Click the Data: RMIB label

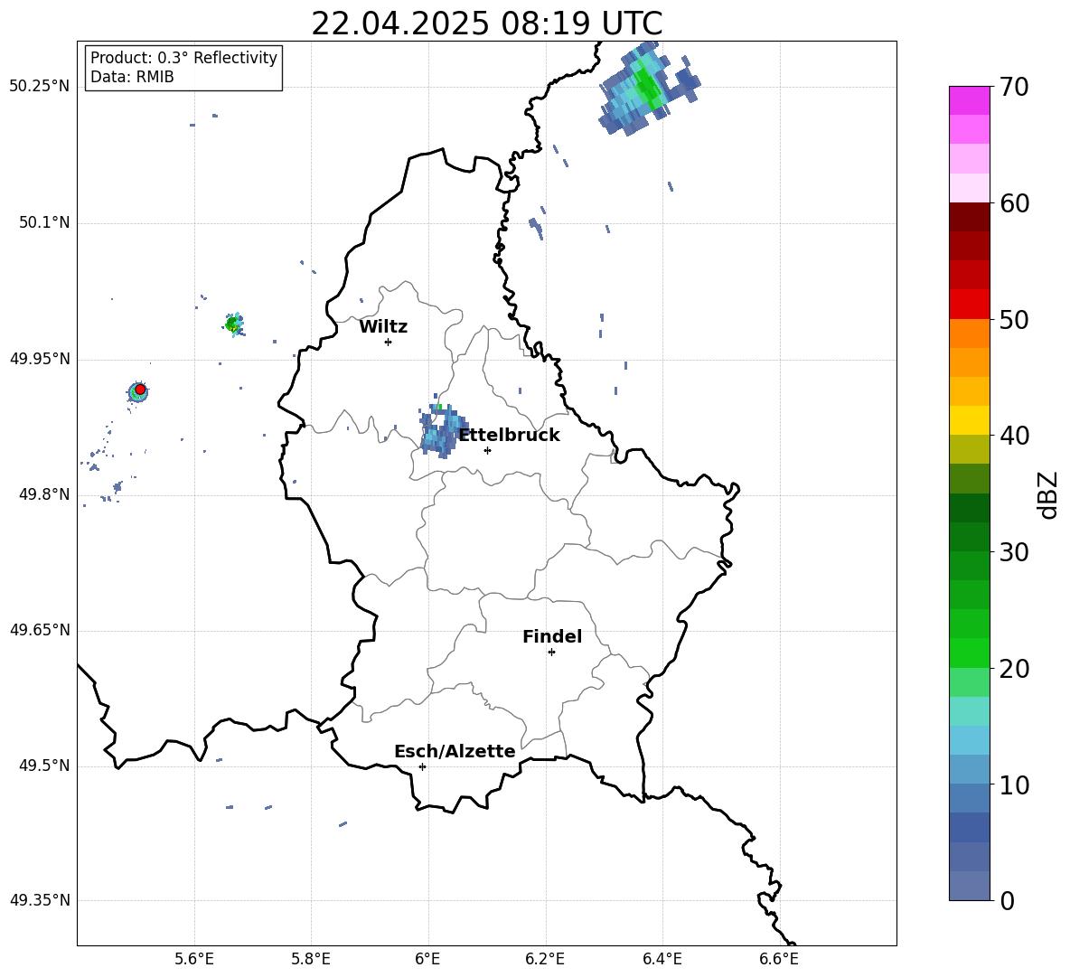(132, 77)
